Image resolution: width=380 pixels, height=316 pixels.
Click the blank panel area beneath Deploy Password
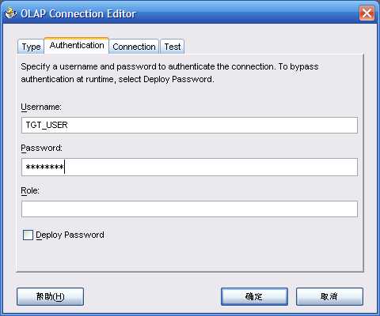coord(189,257)
